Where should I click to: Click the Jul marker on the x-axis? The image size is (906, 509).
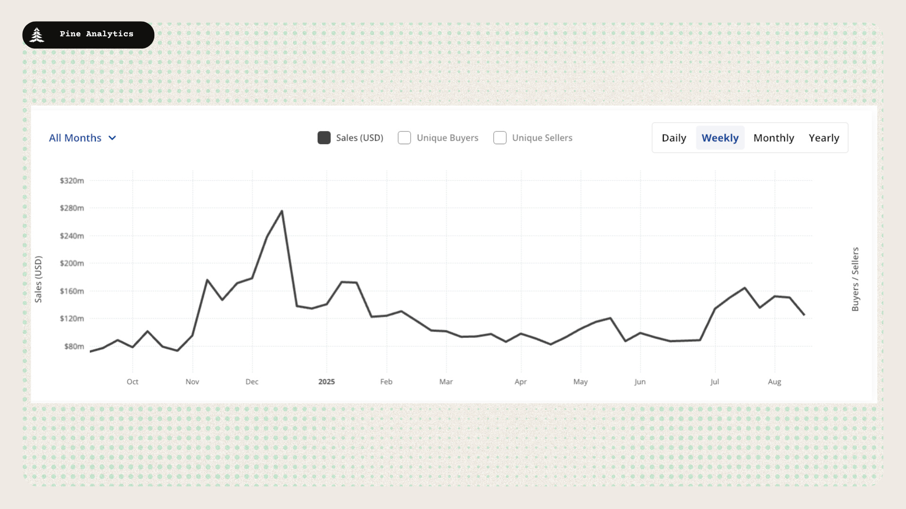click(715, 382)
